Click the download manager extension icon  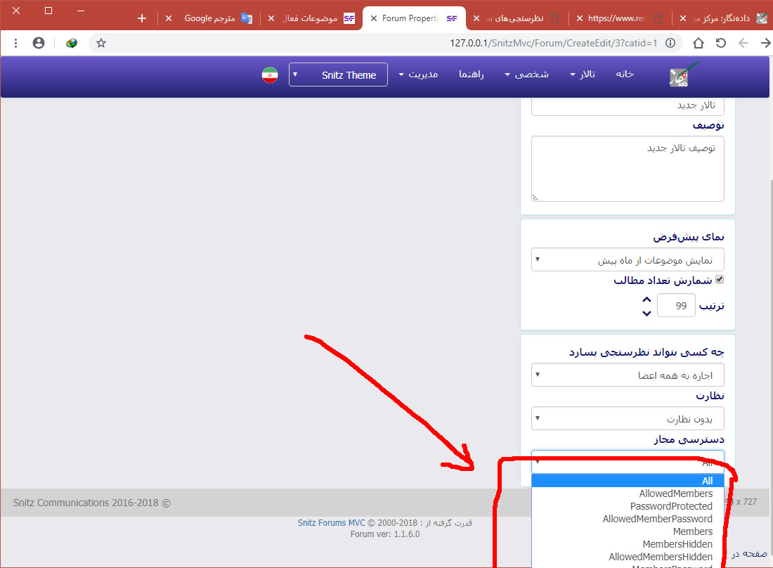coord(72,43)
